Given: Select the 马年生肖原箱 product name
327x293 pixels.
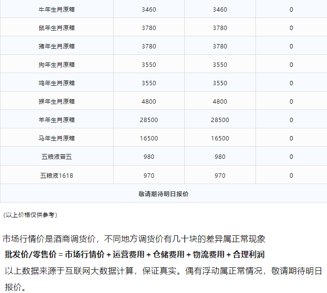Looking at the screenshot, I should point(57,138).
